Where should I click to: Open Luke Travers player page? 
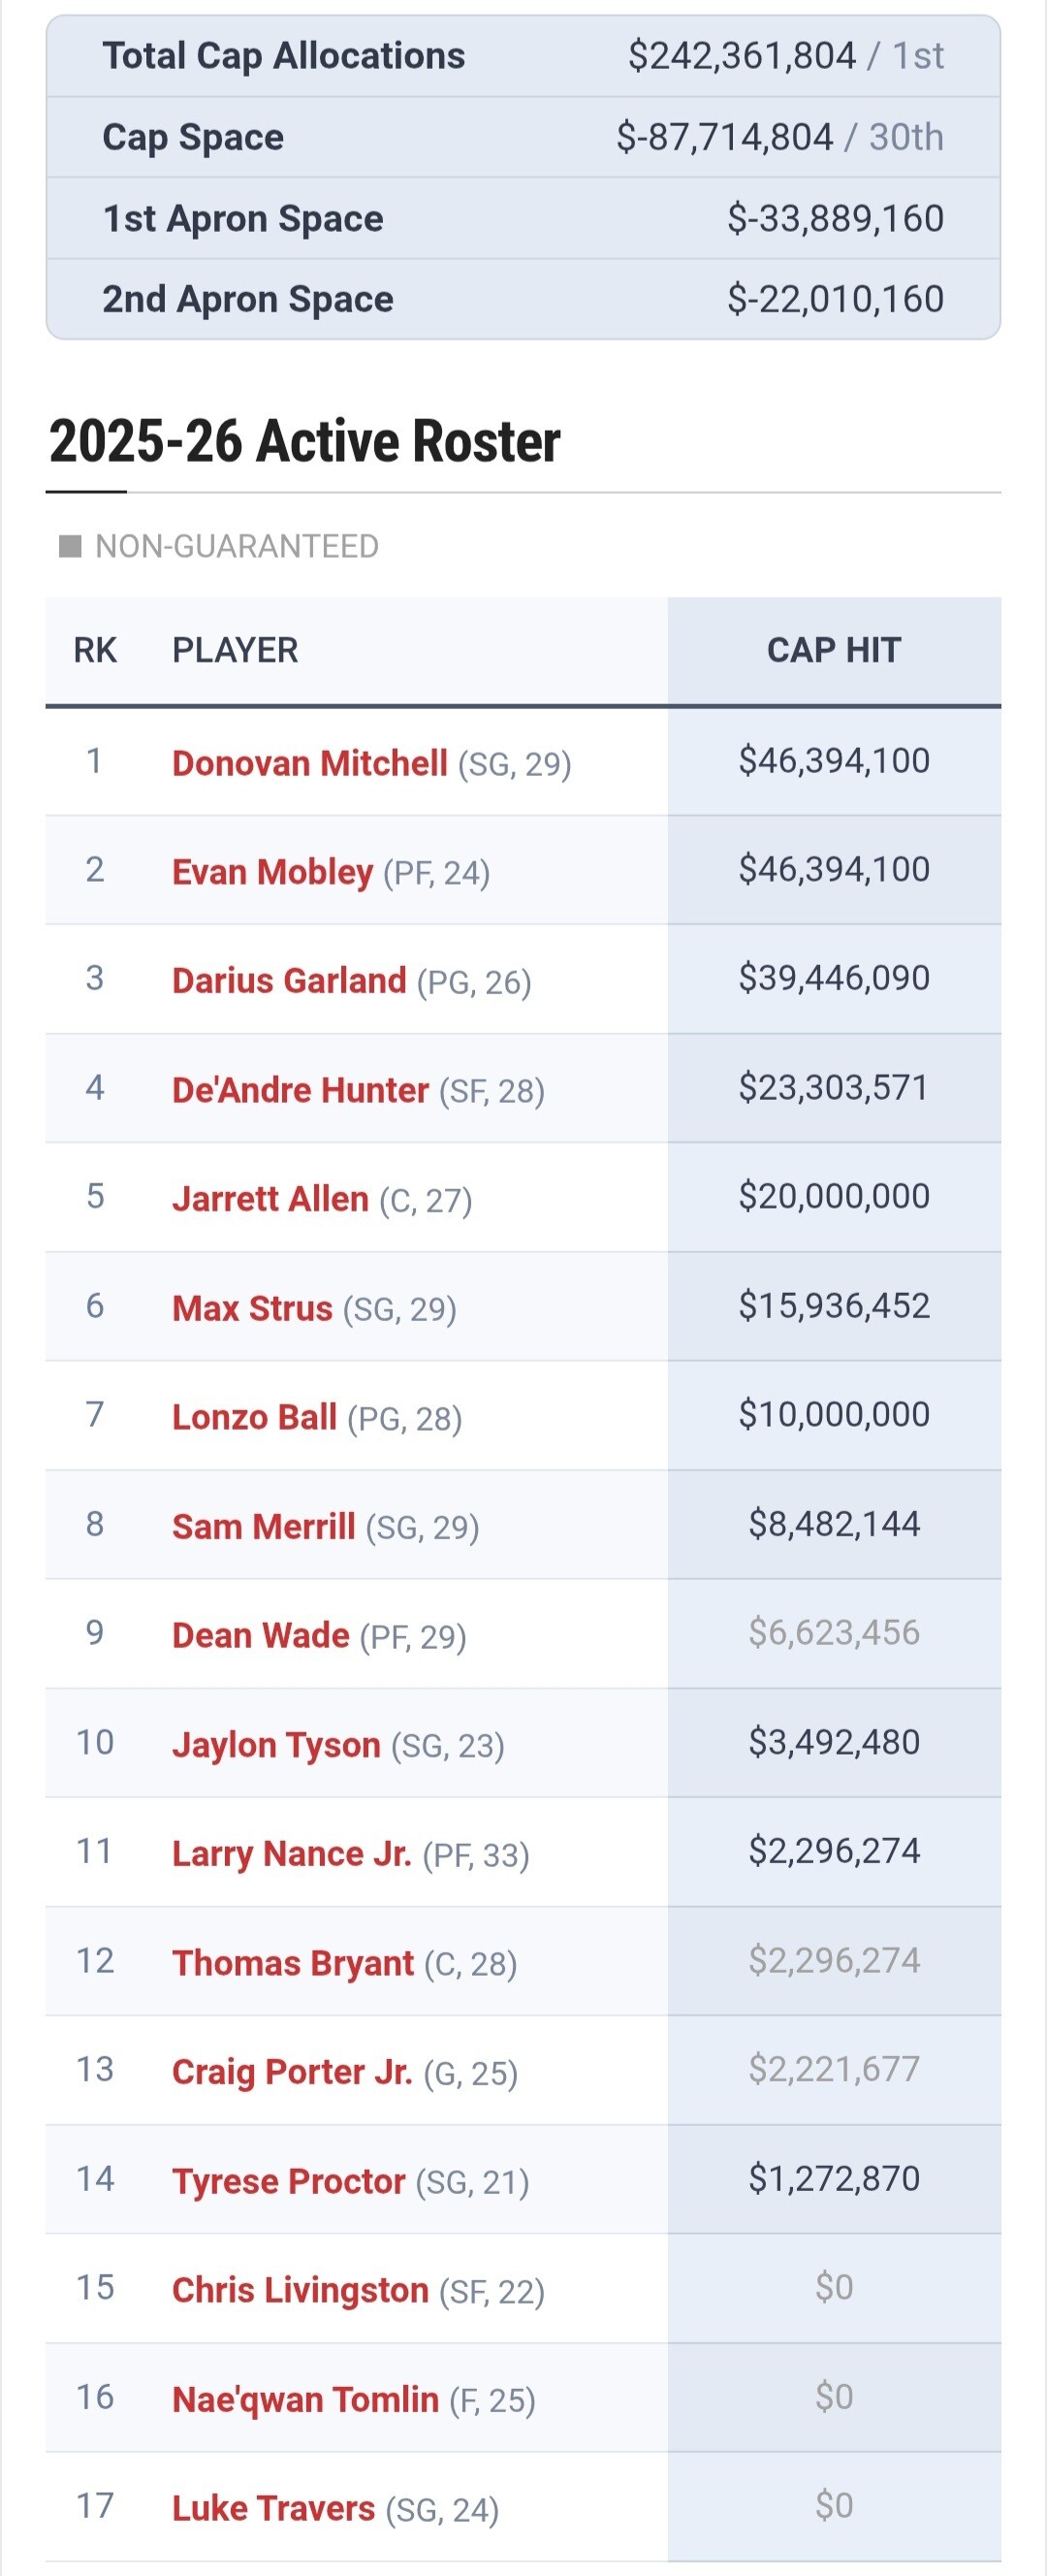(x=273, y=2507)
